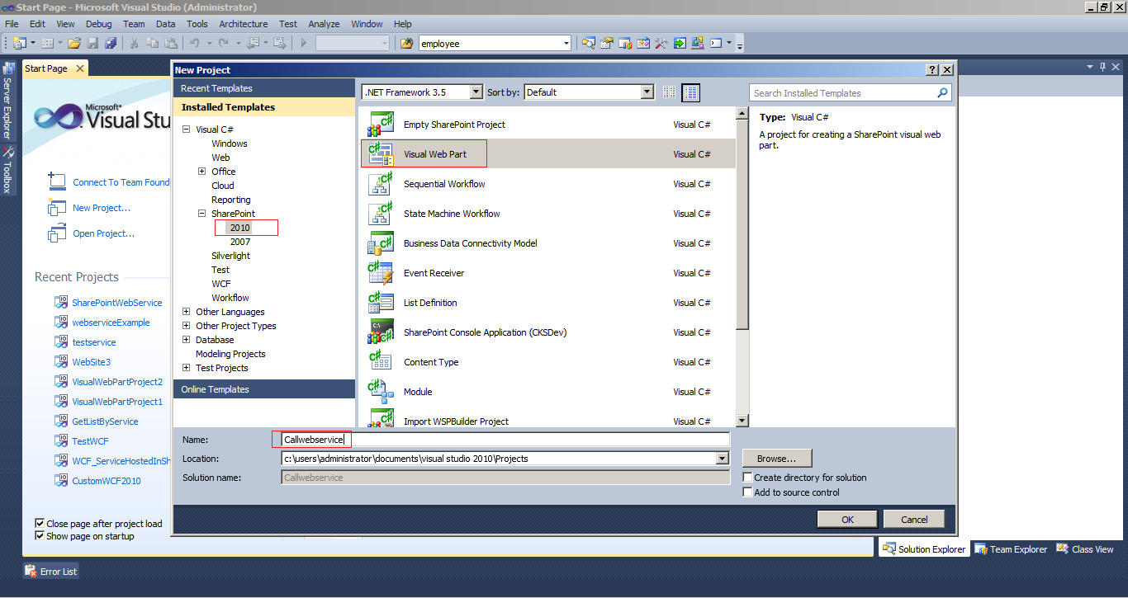
Task: Click the Start Debugging play icon
Action: (x=304, y=43)
